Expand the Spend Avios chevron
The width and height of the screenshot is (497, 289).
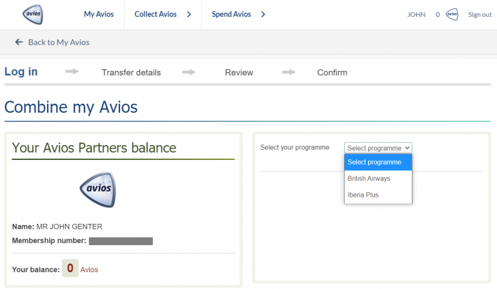263,15
